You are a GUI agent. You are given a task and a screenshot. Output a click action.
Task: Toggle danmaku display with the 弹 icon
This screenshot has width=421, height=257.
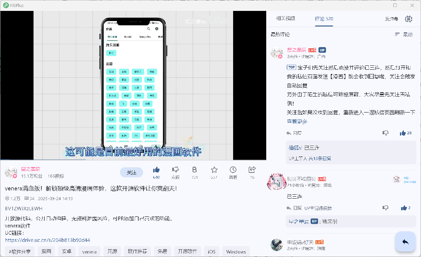(409, 19)
